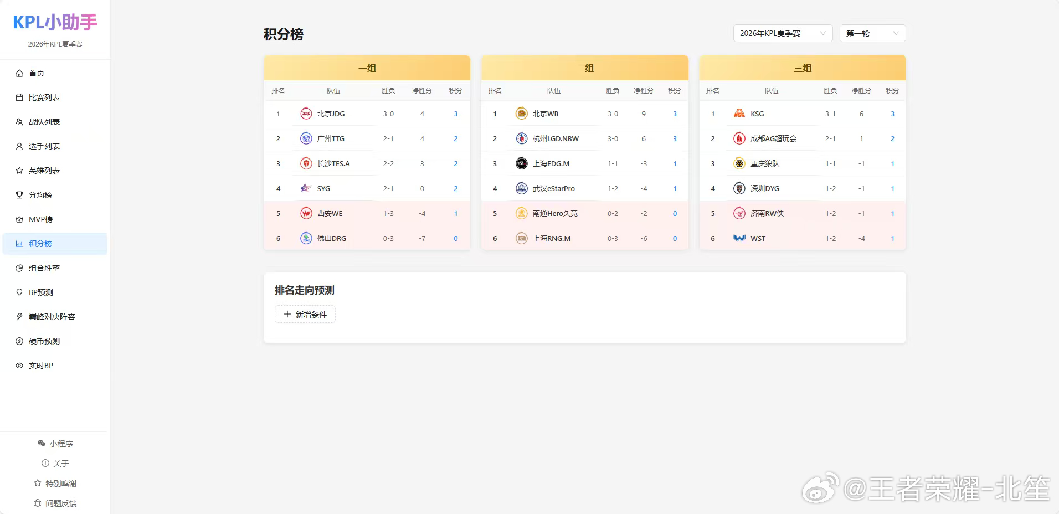The image size is (1059, 514).
Task: Click the 西安WE team logo
Action: (306, 213)
